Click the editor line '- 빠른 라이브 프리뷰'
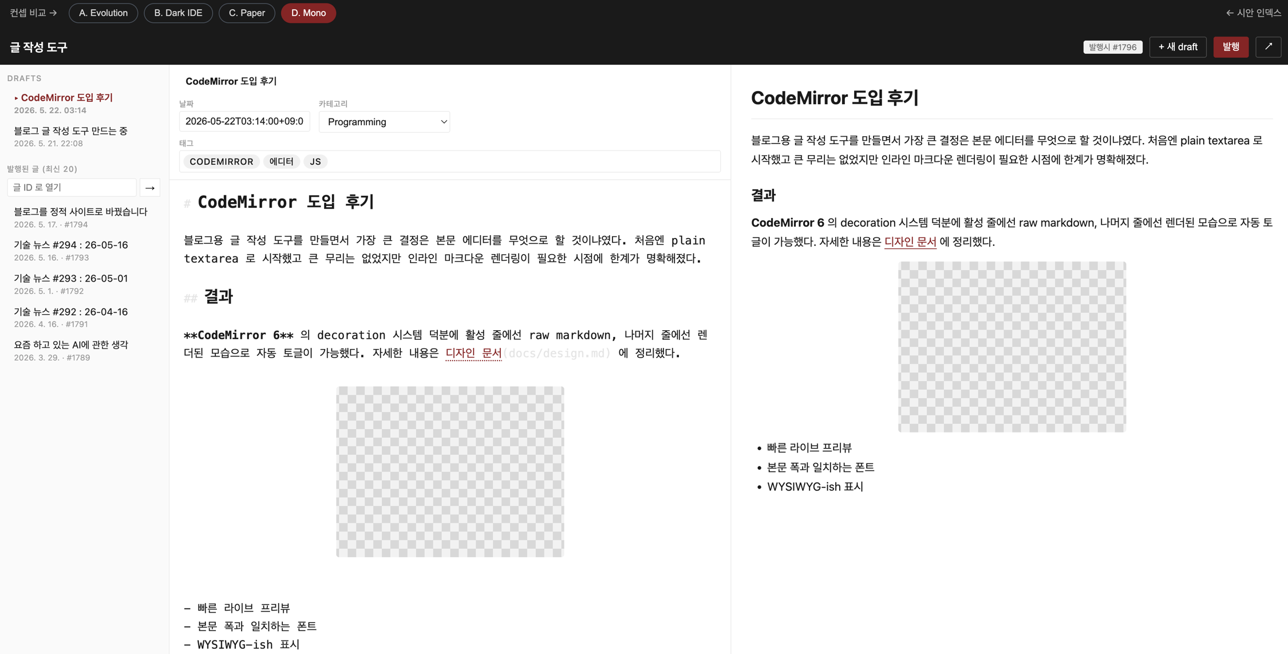This screenshot has height=654, width=1288. [237, 608]
